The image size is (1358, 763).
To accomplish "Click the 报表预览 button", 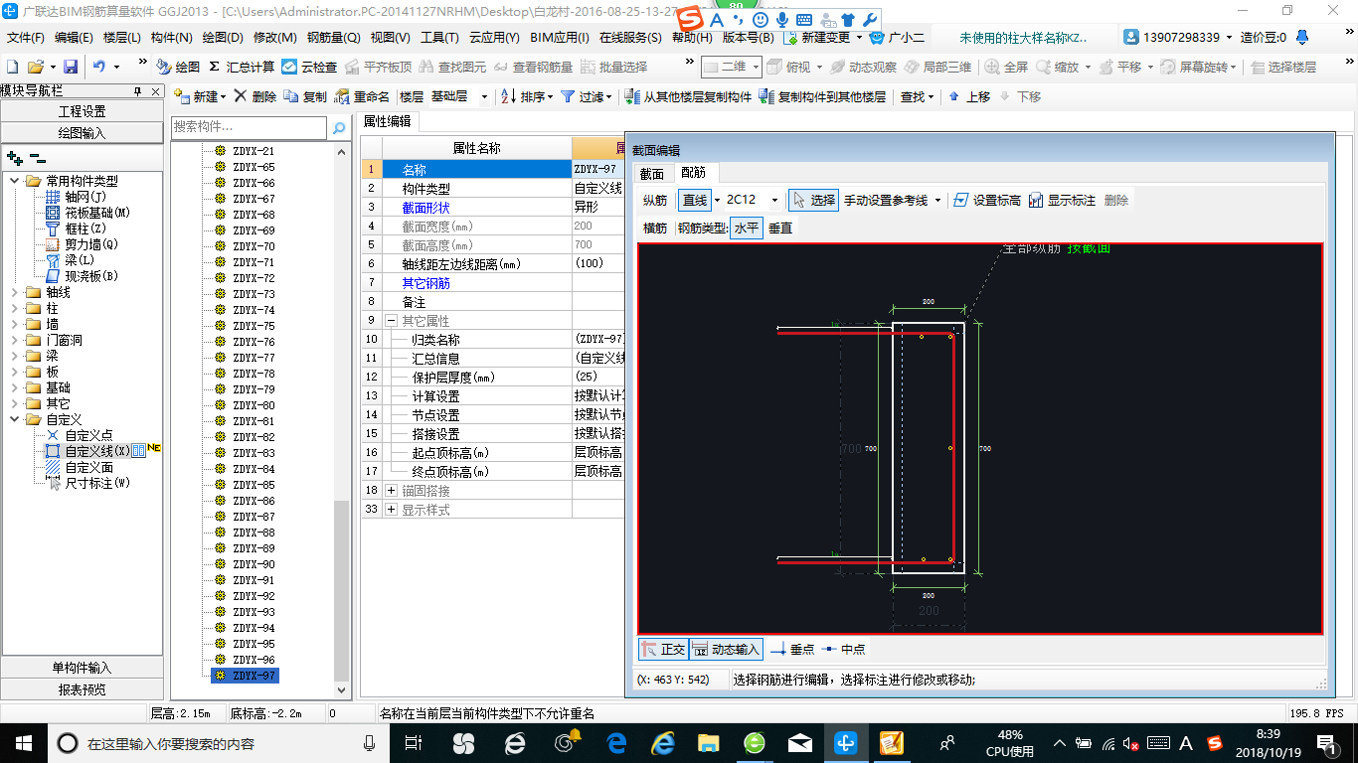I will (x=83, y=689).
